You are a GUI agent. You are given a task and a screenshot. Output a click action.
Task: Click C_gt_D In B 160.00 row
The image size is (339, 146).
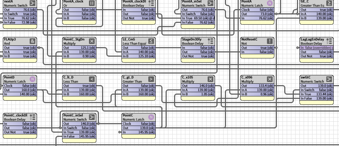(x=138, y=94)
